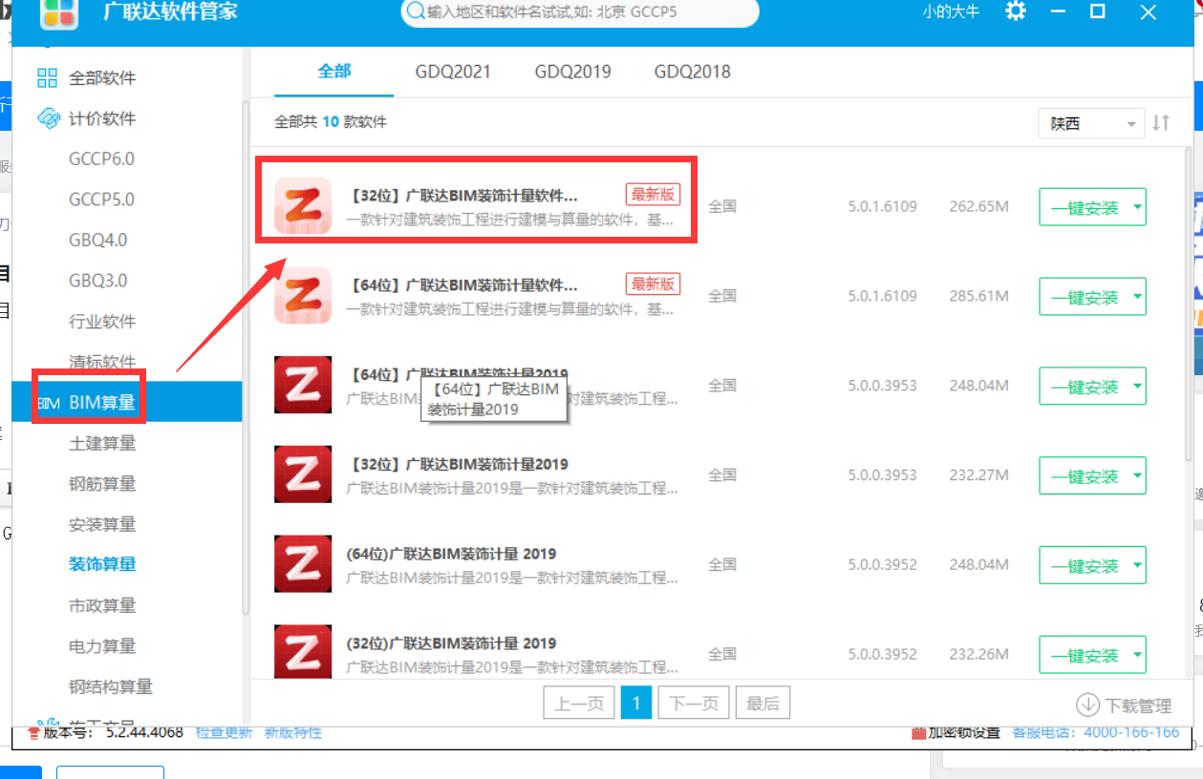Switch to the GDQ2021 tab

pos(453,72)
